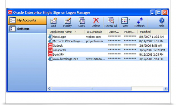The image size is (176, 105).
Task: Select the www.bizatlarge.net entry name
Action: 65,59
